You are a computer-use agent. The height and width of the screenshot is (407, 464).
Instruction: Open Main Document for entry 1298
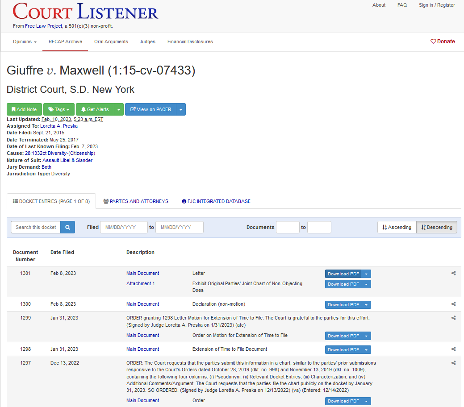click(x=142, y=349)
